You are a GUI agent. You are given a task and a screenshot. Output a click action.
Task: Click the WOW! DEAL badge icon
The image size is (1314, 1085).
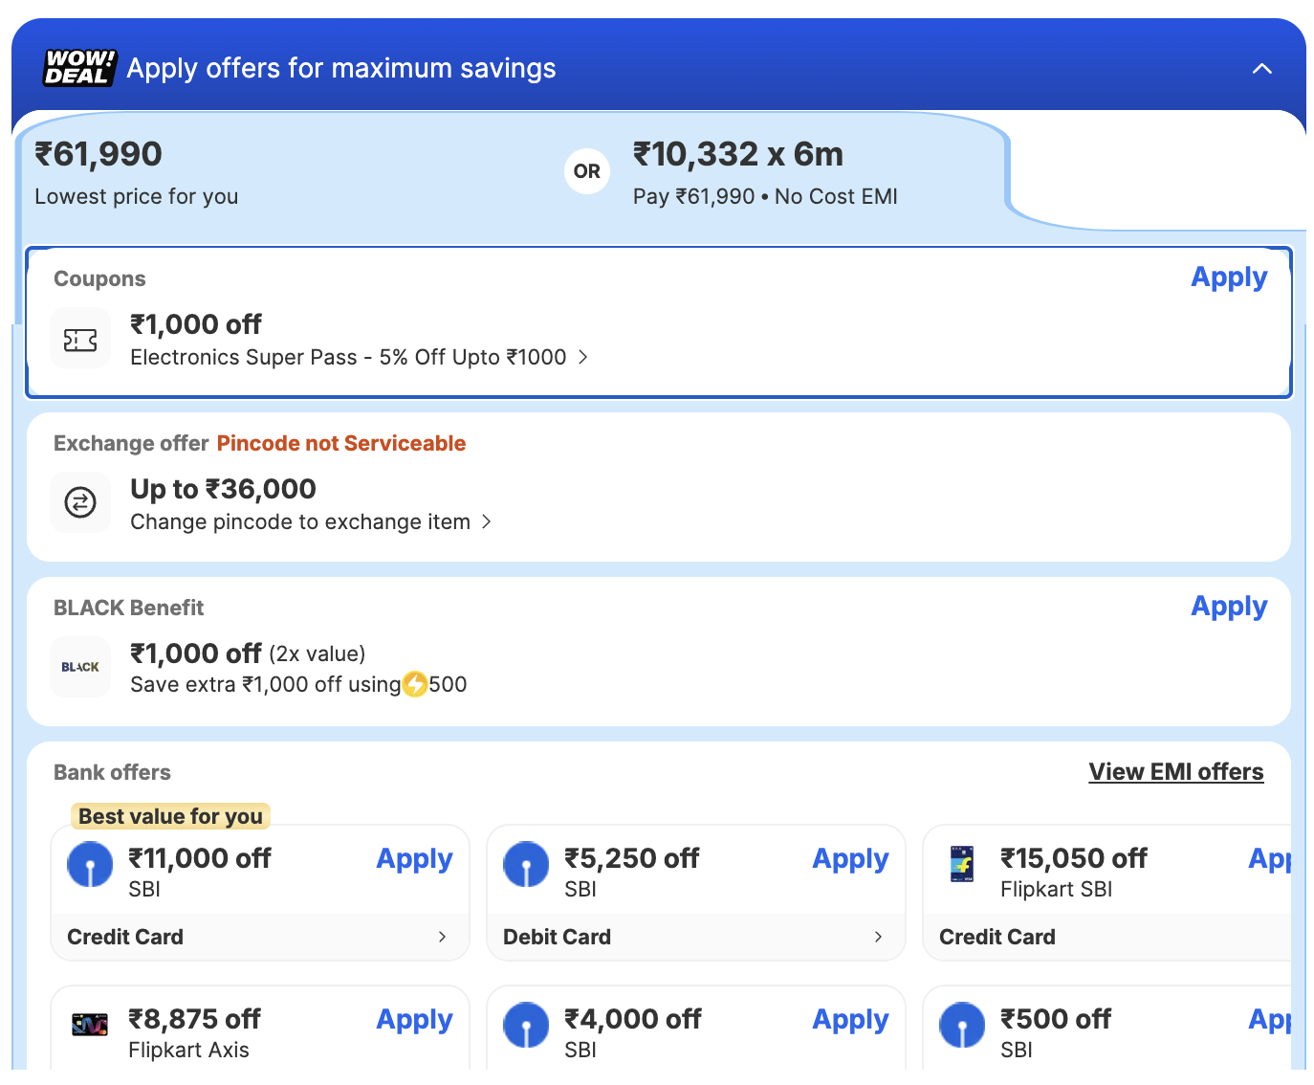(79, 68)
